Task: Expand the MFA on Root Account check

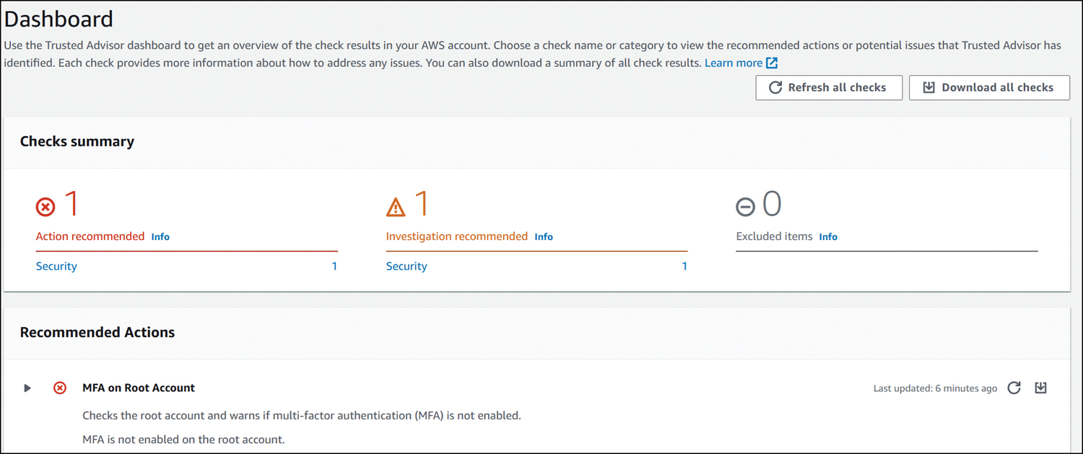Action: pyautogui.click(x=27, y=388)
